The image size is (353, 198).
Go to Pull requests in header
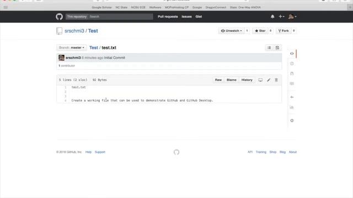coord(168,16)
